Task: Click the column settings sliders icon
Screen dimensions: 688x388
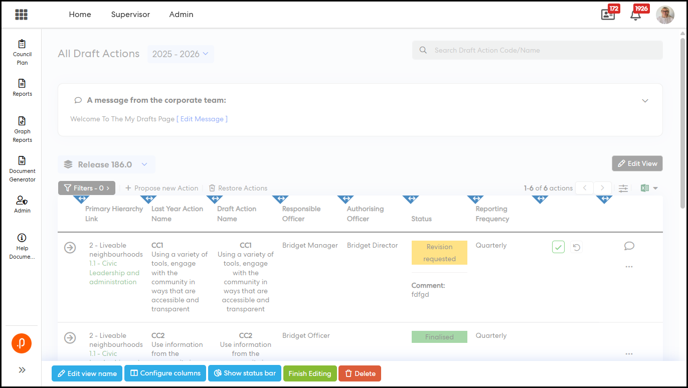Action: [623, 188]
